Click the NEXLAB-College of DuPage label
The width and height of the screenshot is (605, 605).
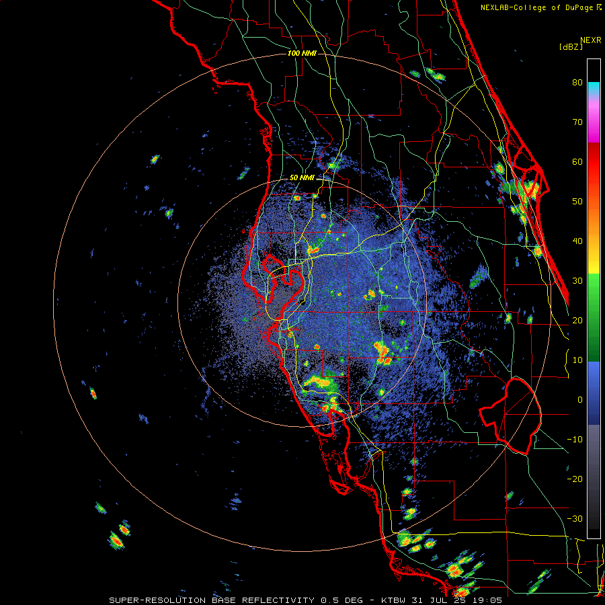click(x=536, y=7)
